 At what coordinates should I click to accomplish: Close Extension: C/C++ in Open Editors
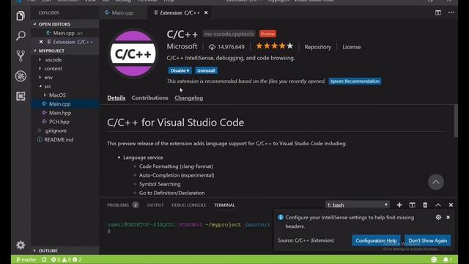tap(41, 42)
